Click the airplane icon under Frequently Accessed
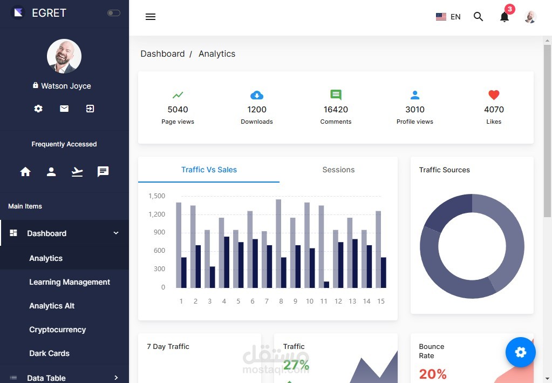552x383 pixels. coord(77,172)
